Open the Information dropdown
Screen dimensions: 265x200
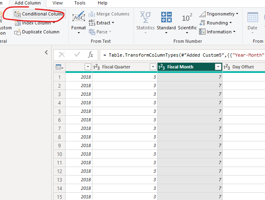217,32
